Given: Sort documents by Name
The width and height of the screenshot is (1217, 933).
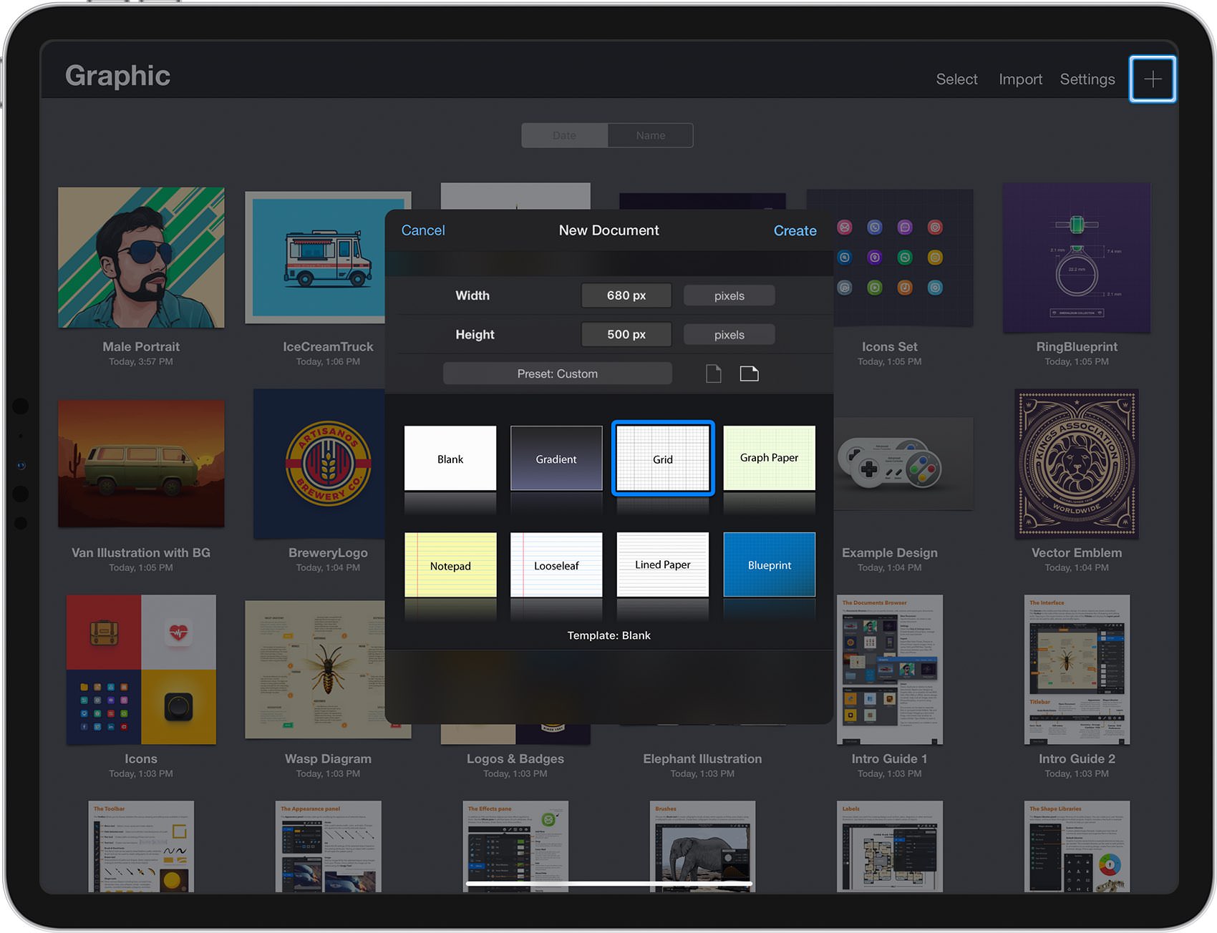Looking at the screenshot, I should point(651,135).
